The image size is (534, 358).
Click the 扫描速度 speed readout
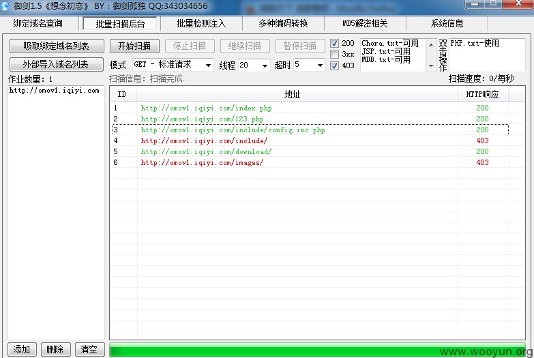tap(481, 79)
